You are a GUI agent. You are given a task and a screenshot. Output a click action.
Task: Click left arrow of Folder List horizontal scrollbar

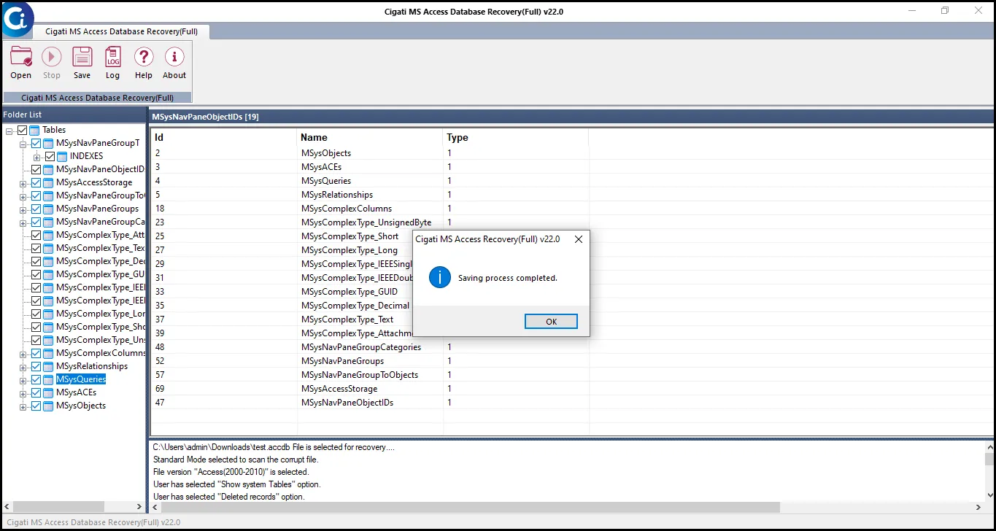point(7,506)
